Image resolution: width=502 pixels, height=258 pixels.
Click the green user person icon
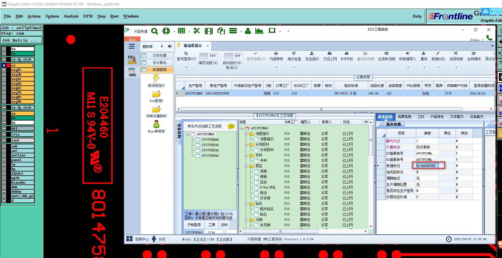(x=248, y=31)
